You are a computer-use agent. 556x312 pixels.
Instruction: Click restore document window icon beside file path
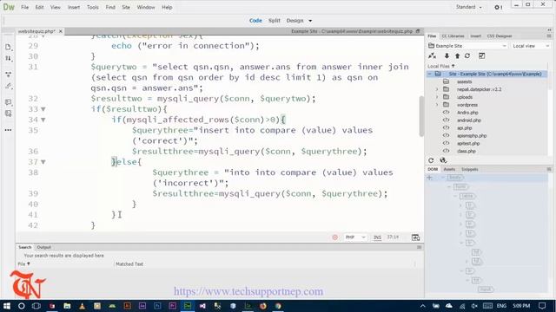[418, 31]
